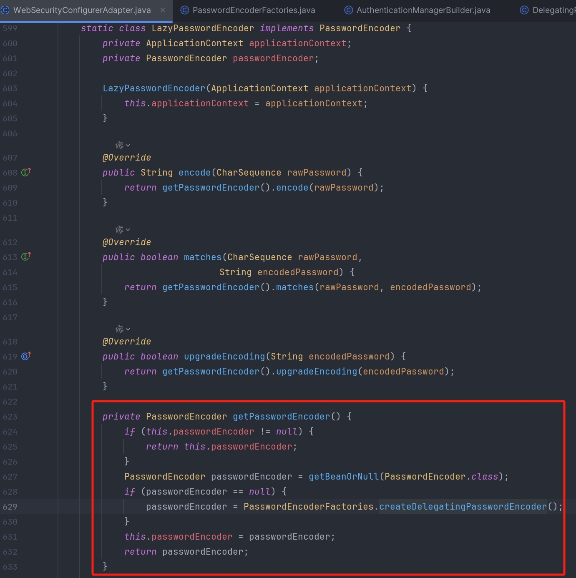Click the inlay icon above the encode method
576x578 pixels.
click(119, 146)
